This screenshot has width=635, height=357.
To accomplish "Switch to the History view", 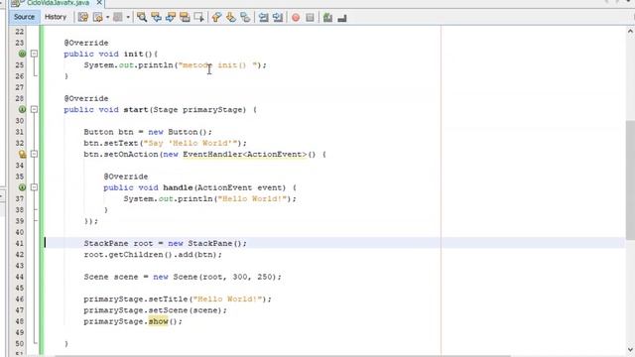I will [56, 17].
